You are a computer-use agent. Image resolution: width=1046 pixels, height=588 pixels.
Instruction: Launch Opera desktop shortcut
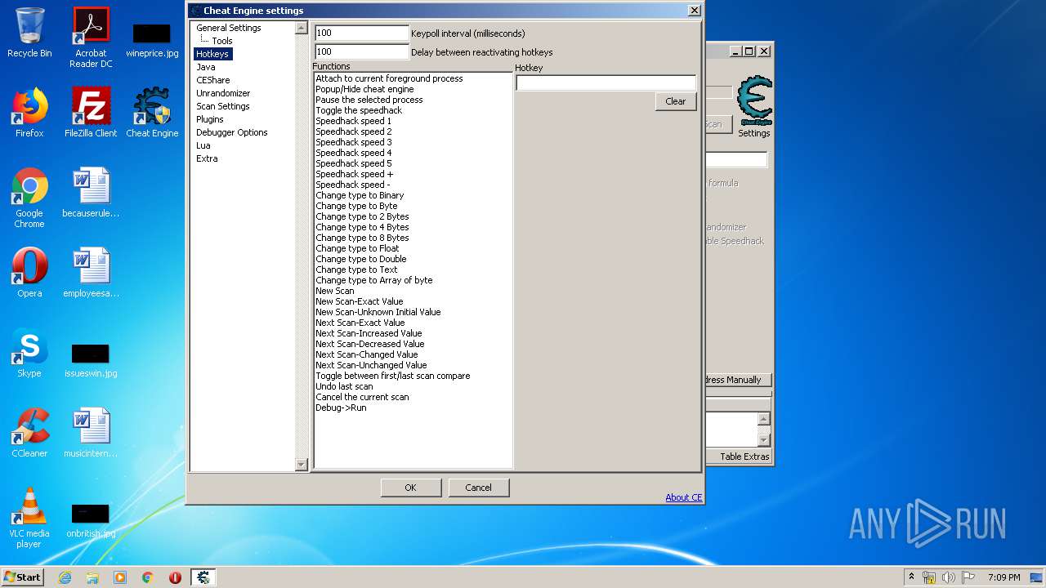29,273
